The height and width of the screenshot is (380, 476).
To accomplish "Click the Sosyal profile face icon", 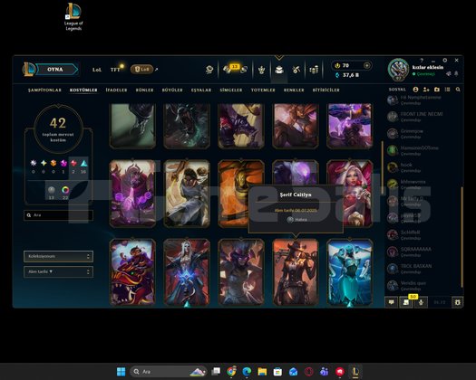I will 415,90.
